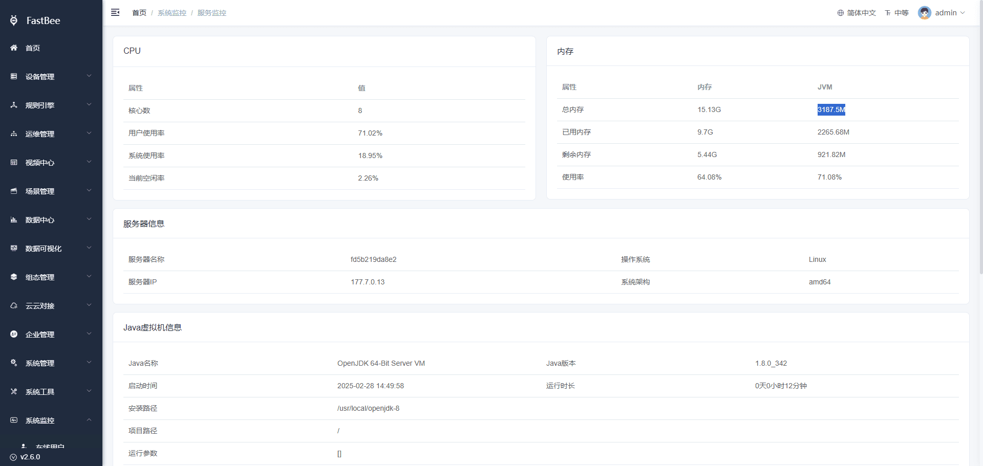
Task: Click the FastBee logo icon
Action: [14, 20]
